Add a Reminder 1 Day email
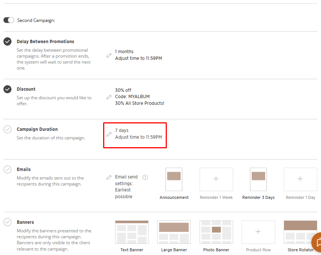 pyautogui.click(x=300, y=179)
